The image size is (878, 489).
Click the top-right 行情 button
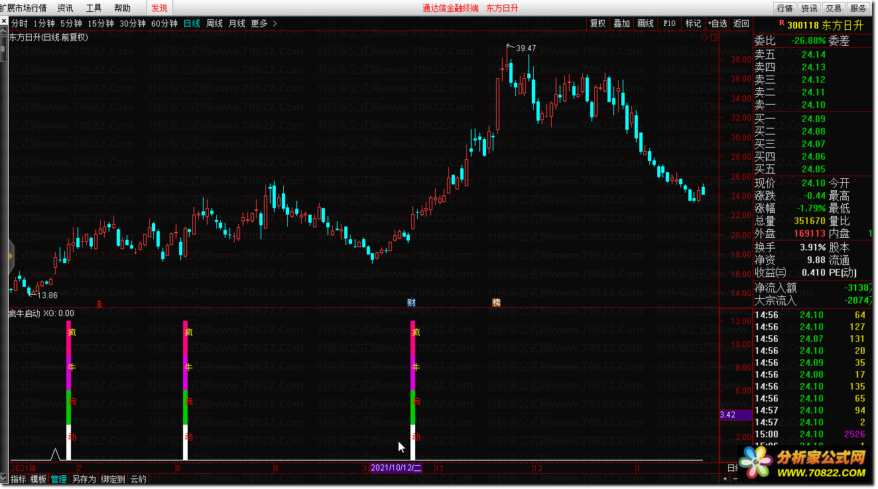click(784, 8)
